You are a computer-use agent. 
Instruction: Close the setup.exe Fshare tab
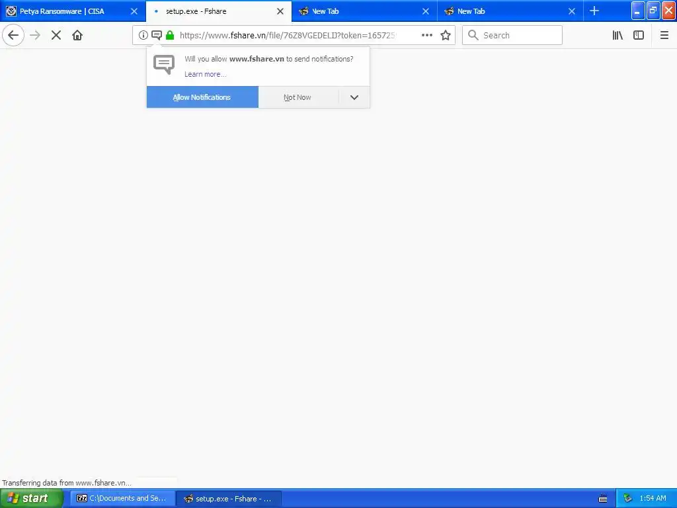[280, 11]
